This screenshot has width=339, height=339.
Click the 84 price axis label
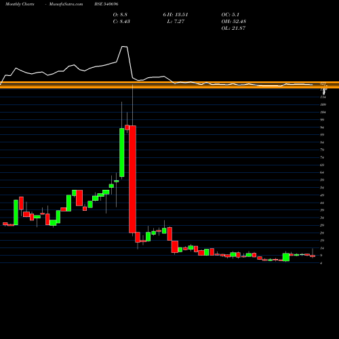point(322,142)
